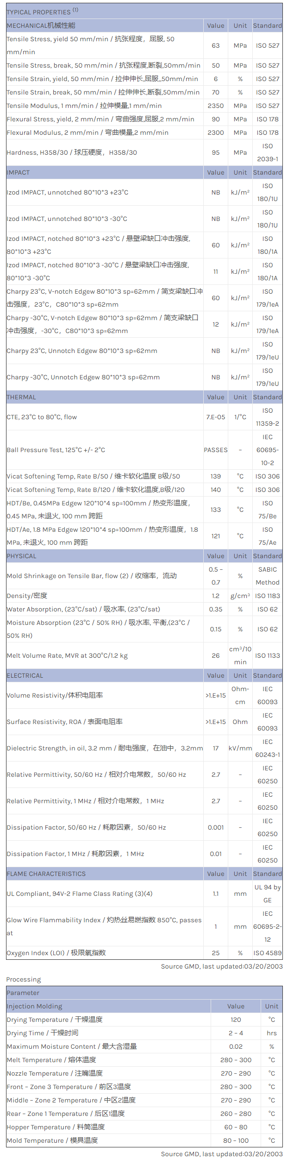Select the Volume Resistivity row
The height and width of the screenshot is (1165, 300).
55,695
